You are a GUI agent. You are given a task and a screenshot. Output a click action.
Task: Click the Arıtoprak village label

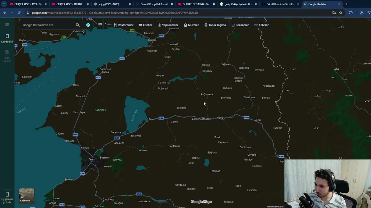[175, 146]
